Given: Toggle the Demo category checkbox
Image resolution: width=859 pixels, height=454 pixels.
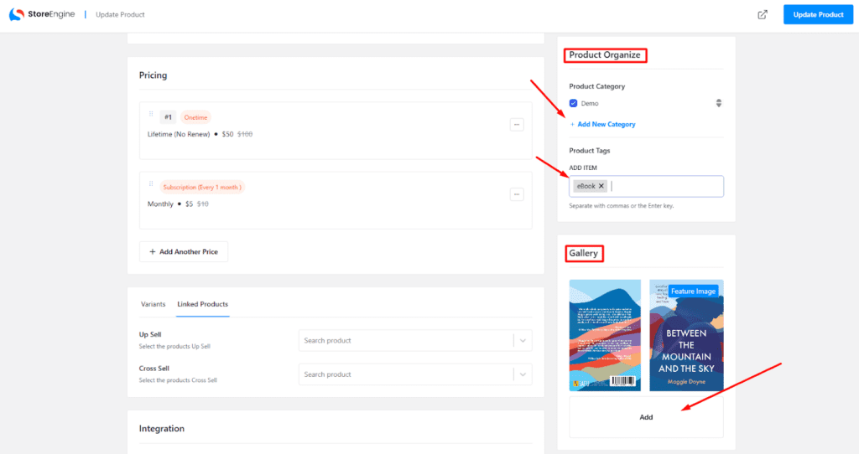Looking at the screenshot, I should [573, 103].
